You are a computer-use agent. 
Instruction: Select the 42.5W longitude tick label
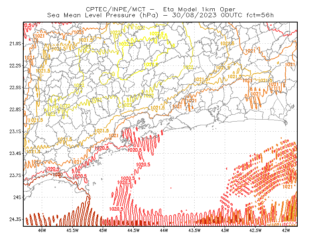[x=256, y=230]
